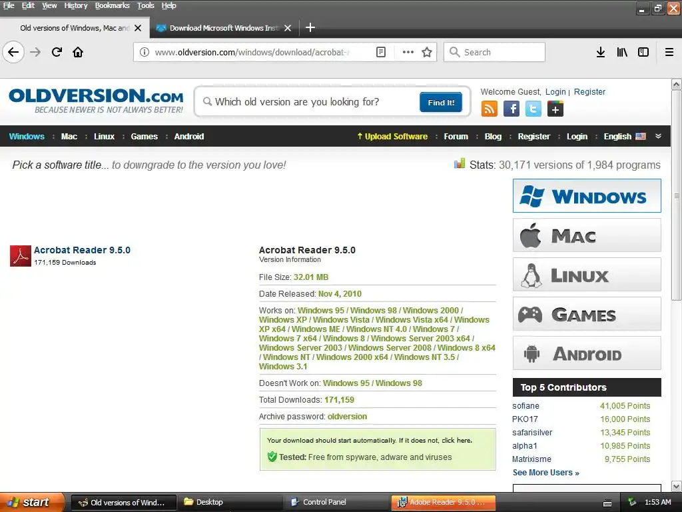The image size is (682, 512).
Task: Show site information icon in address bar
Action: pyautogui.click(x=144, y=52)
